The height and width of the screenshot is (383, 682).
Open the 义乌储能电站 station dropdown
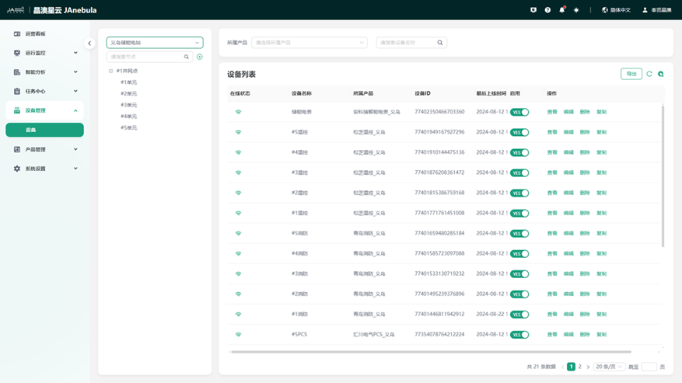(154, 43)
